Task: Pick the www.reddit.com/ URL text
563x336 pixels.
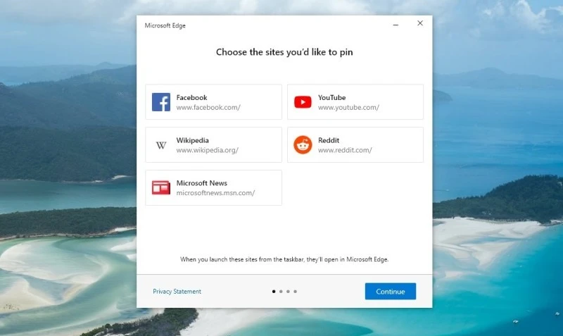Action: 345,150
